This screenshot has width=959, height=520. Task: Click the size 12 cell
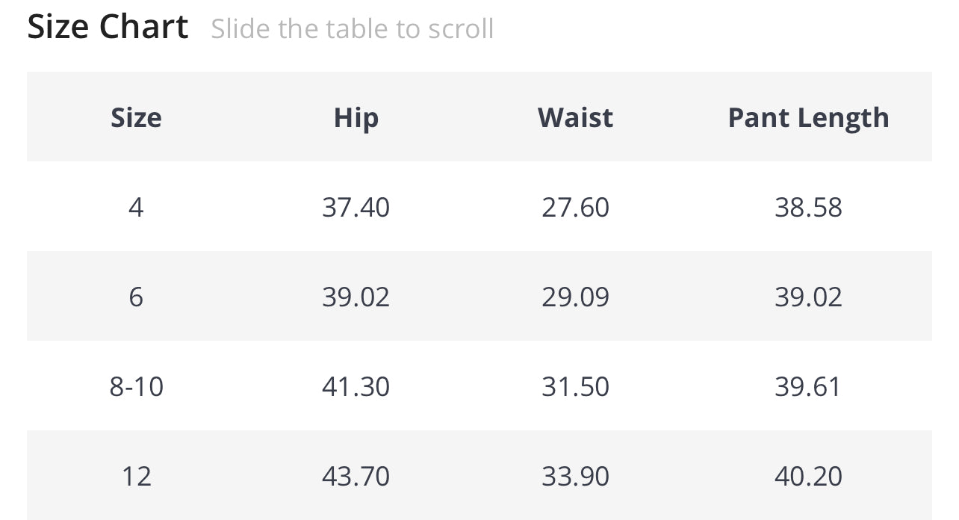pyautogui.click(x=136, y=476)
